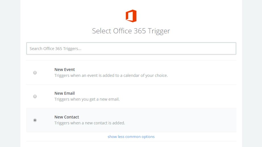Click the orange Office 365 logo

(131, 16)
